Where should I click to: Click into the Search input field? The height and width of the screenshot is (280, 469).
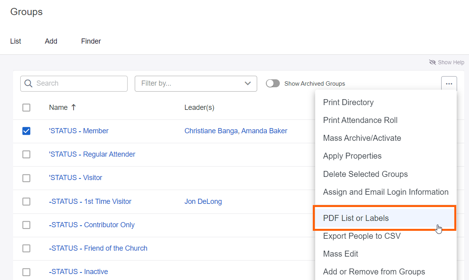(x=79, y=84)
